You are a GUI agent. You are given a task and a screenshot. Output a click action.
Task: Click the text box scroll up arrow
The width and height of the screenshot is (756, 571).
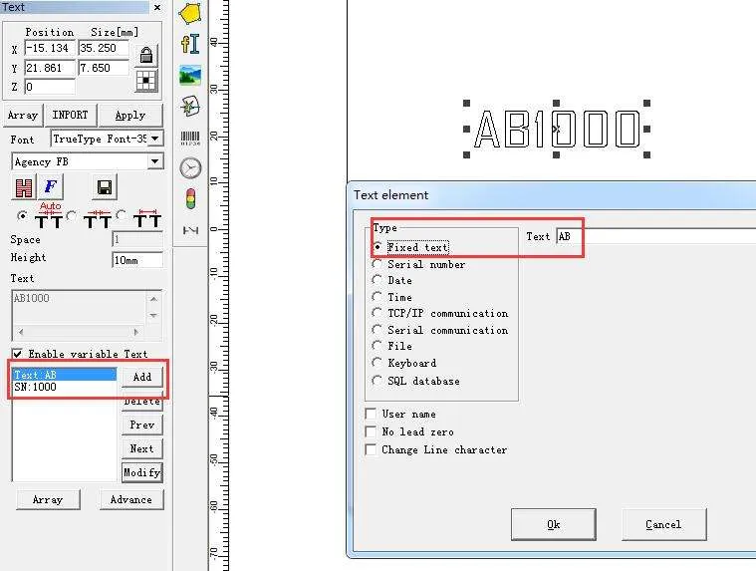tap(153, 299)
